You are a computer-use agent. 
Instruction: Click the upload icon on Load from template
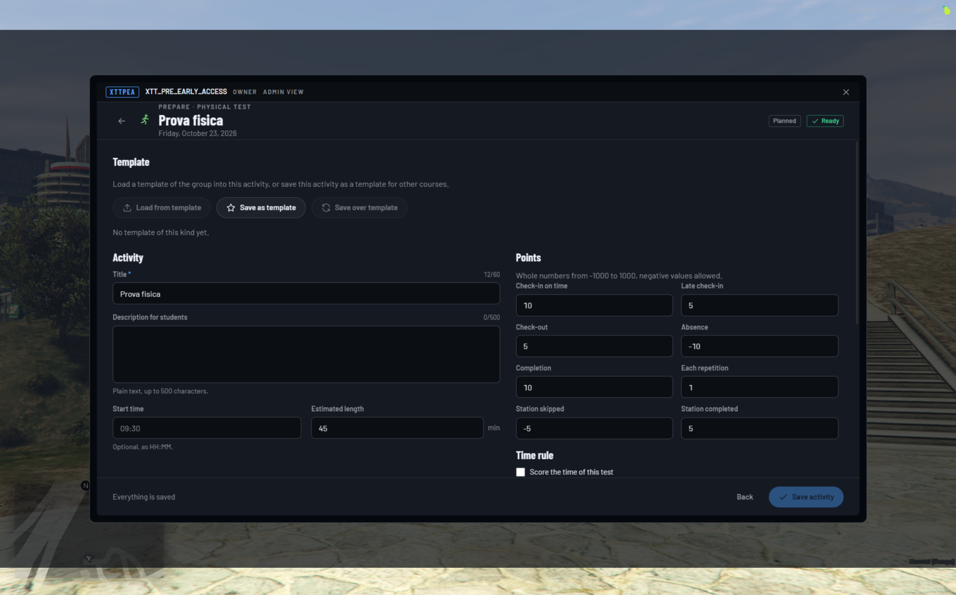pos(127,208)
